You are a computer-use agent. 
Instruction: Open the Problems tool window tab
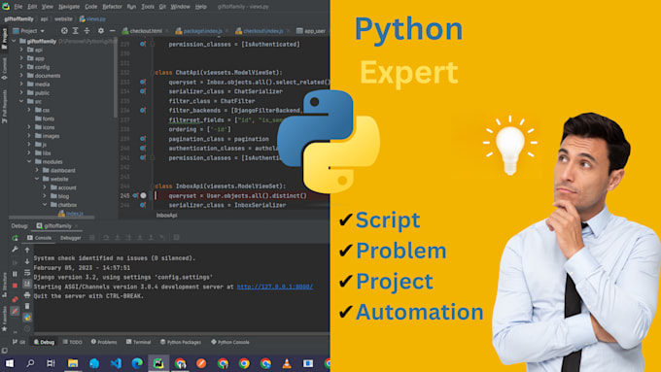point(104,342)
